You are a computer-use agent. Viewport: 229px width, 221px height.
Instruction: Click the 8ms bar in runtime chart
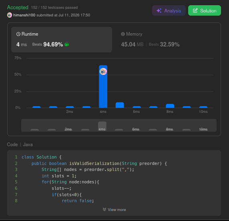click(x=170, y=106)
